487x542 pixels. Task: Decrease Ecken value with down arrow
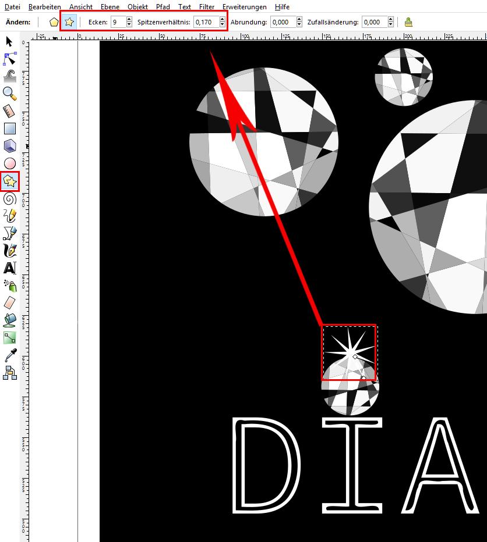point(129,24)
